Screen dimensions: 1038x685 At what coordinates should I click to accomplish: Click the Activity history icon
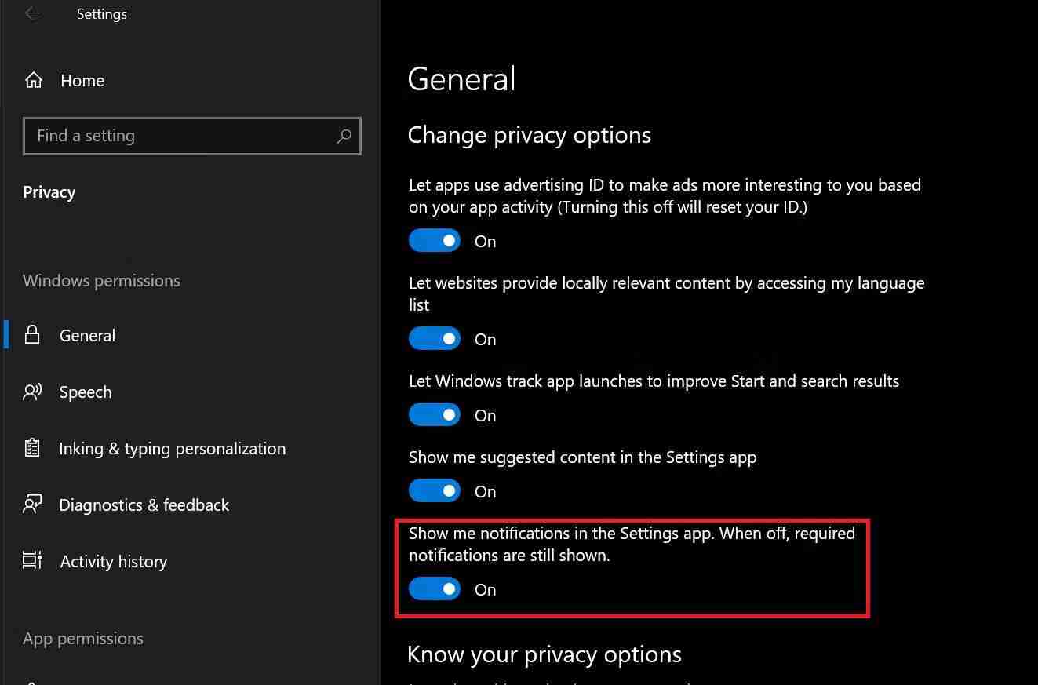pos(31,561)
